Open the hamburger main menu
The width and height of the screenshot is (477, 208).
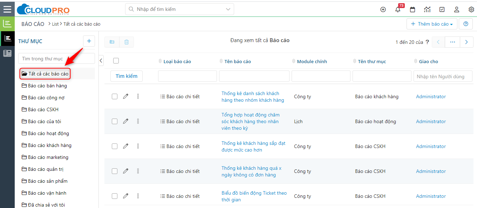7,9
